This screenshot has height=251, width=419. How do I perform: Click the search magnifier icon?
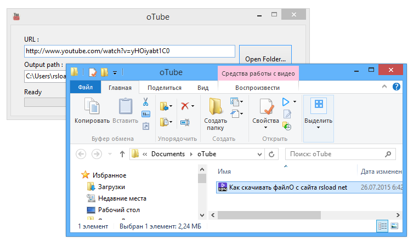[388, 154]
